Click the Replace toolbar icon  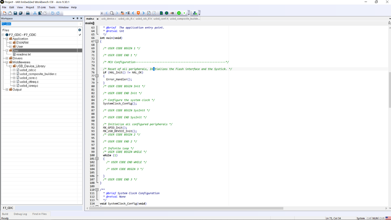tap(122, 13)
